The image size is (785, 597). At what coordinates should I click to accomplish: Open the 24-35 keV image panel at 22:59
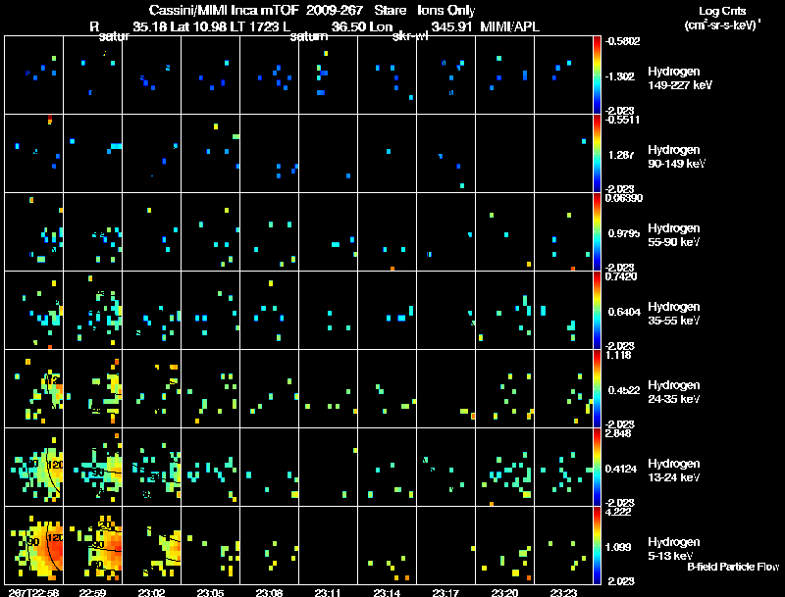pos(92,388)
